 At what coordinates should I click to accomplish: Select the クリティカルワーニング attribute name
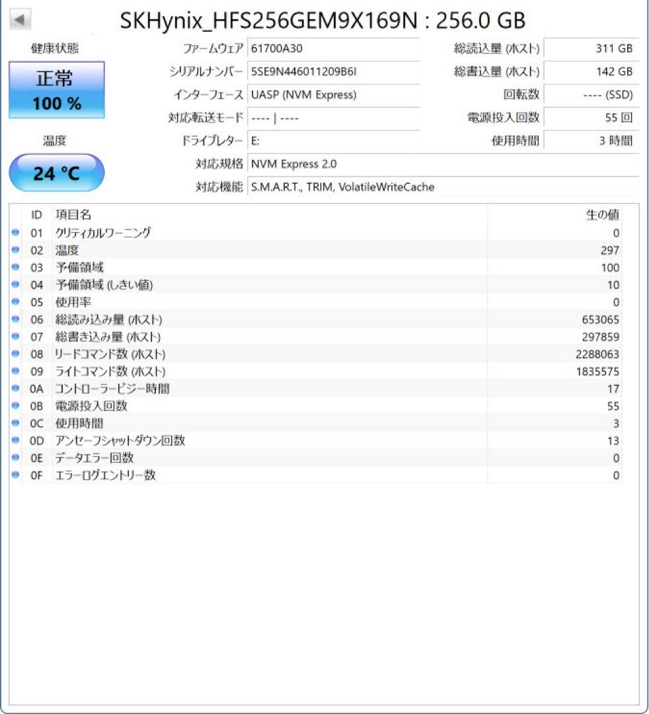click(x=103, y=233)
